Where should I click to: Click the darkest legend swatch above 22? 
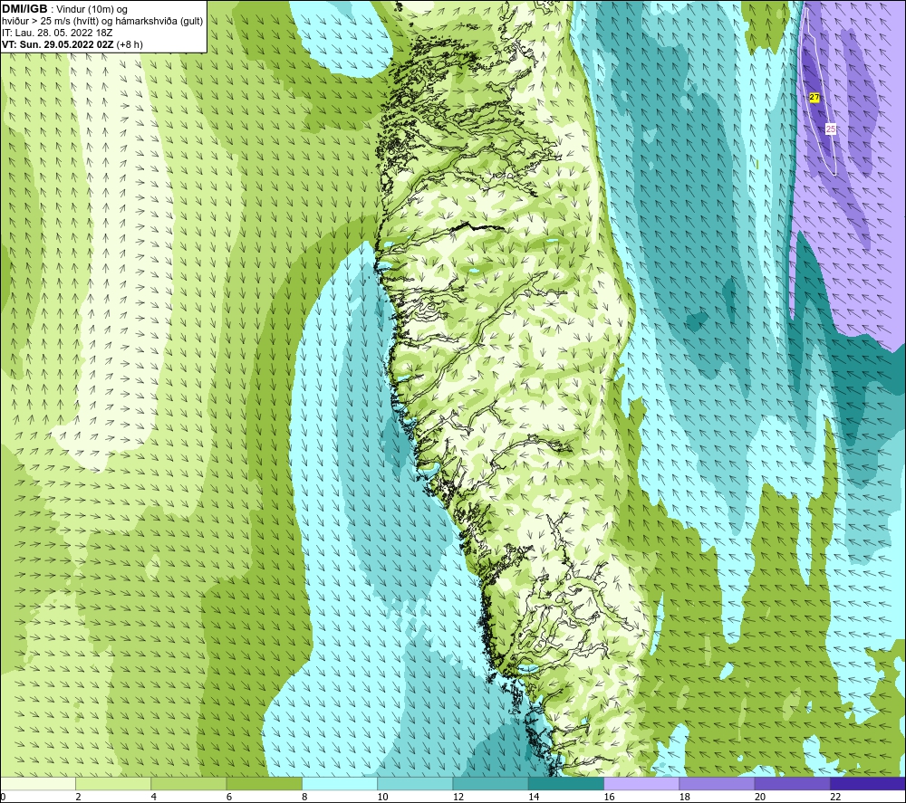point(868,783)
